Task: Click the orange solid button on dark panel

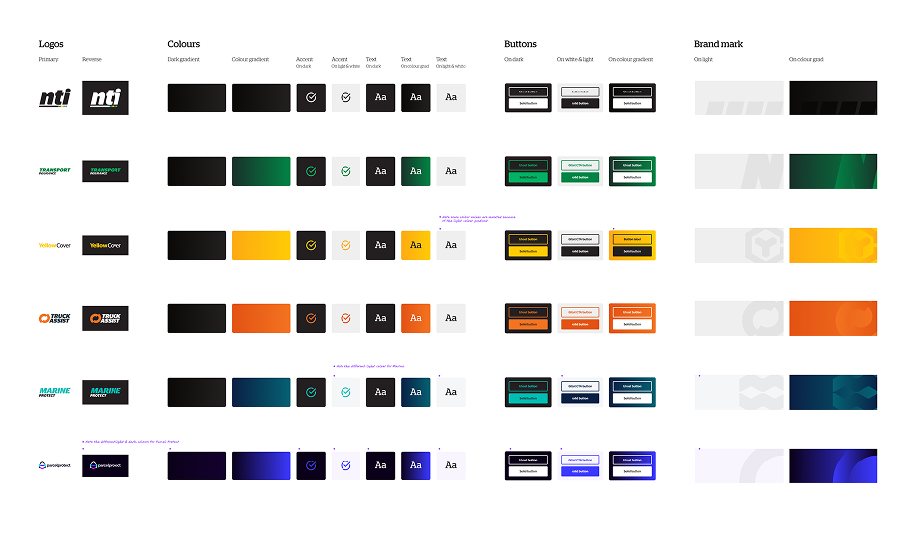Action: pyautogui.click(x=528, y=325)
